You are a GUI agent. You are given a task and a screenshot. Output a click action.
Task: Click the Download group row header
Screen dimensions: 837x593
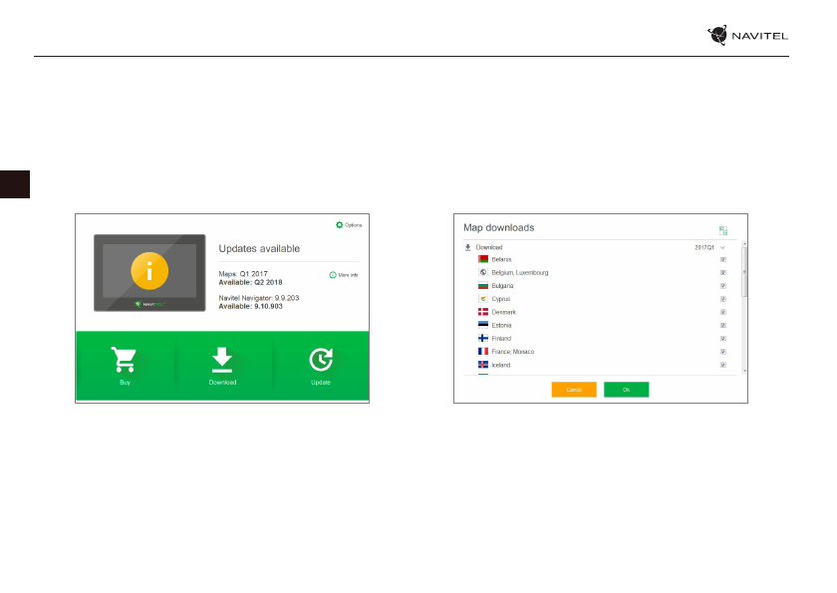pos(489,247)
